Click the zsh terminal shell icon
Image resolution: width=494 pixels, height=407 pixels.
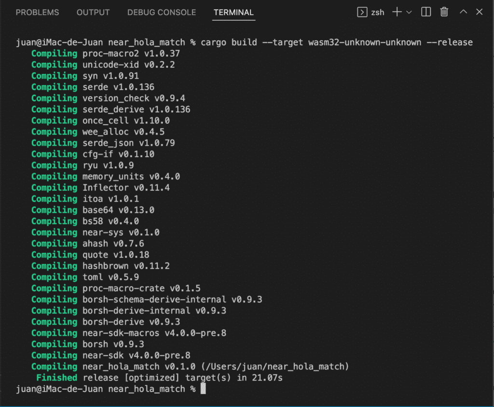[x=362, y=12]
